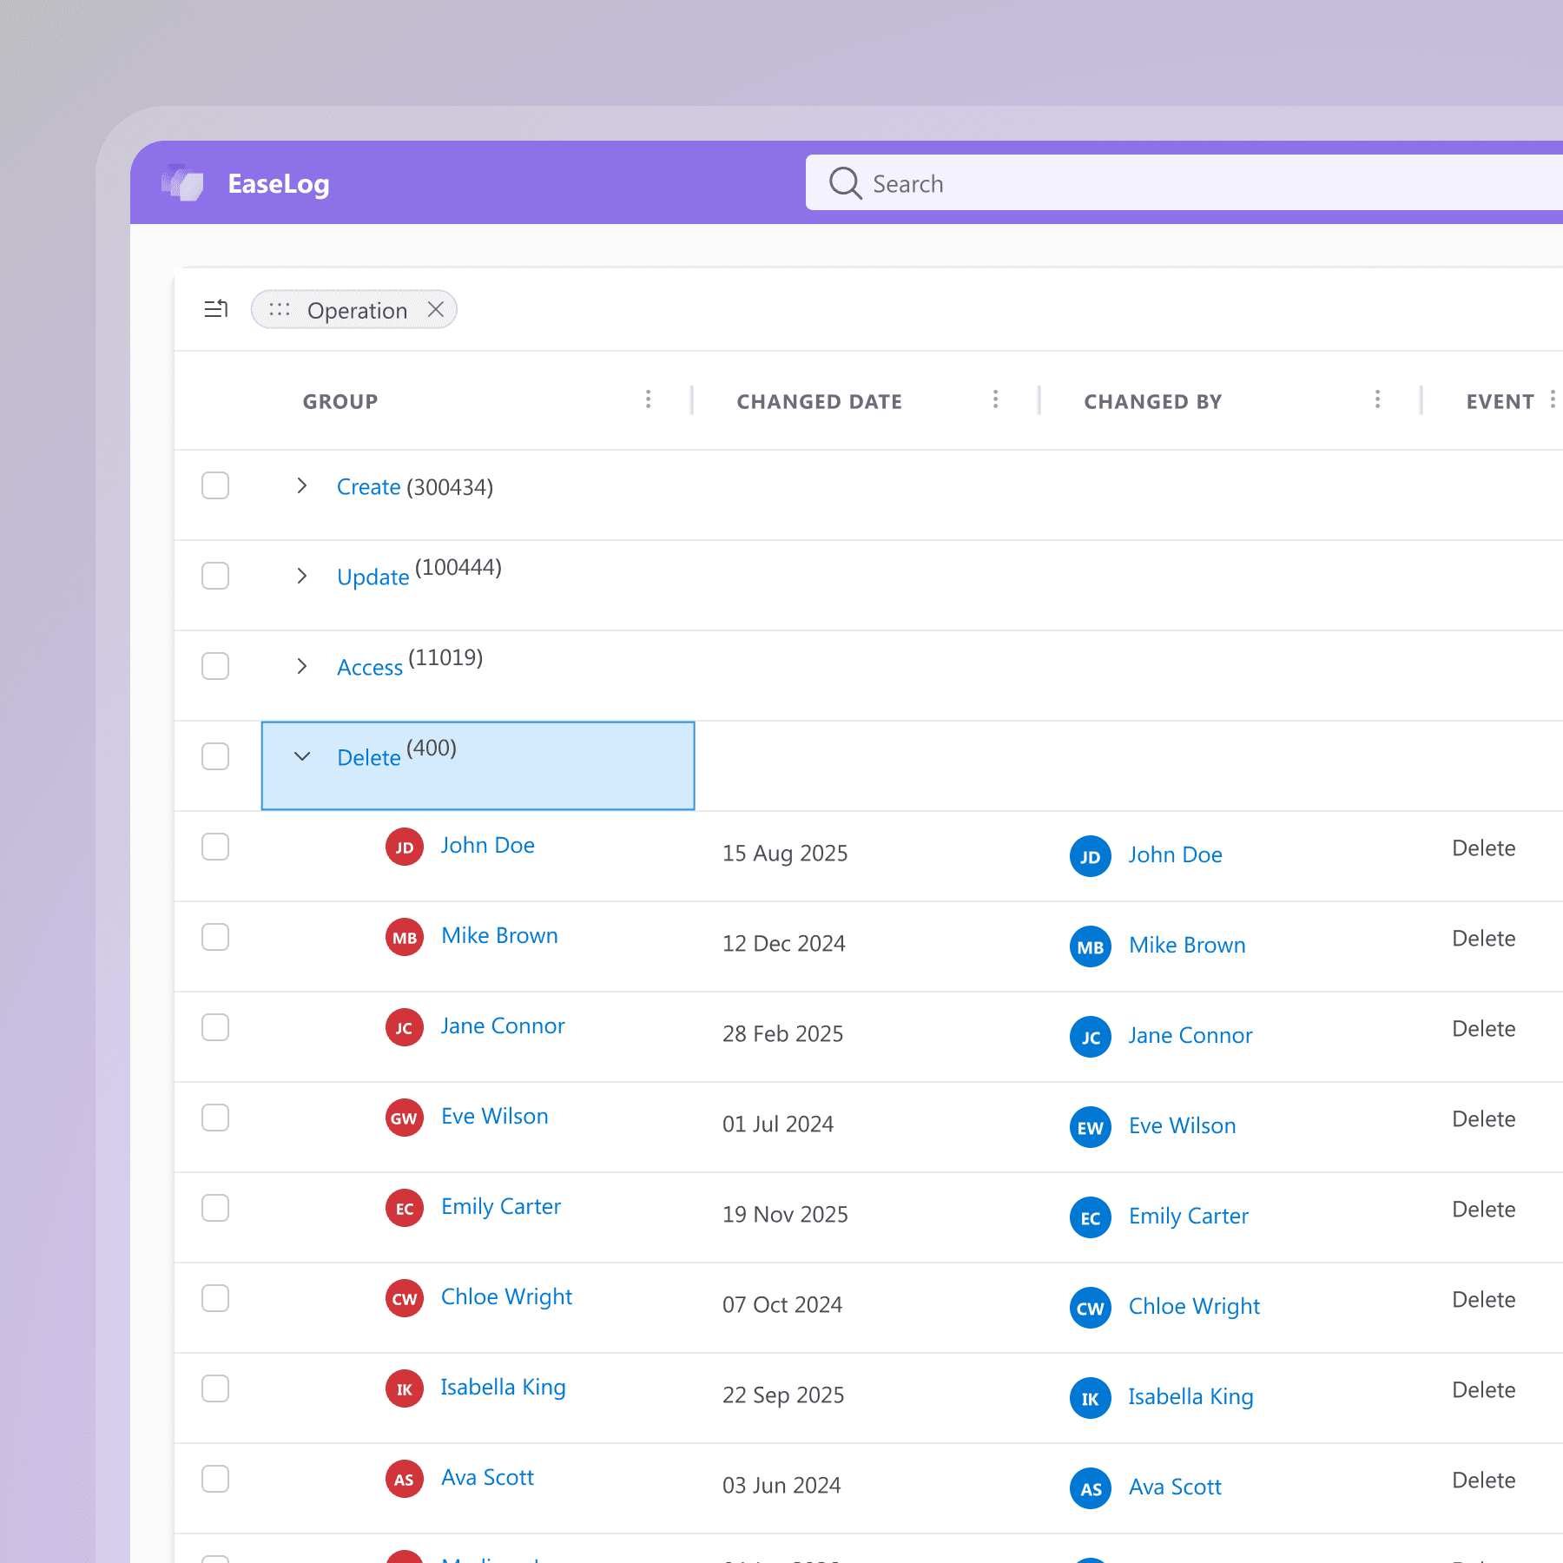Expand the Access group
1563x1563 pixels.
click(x=301, y=666)
